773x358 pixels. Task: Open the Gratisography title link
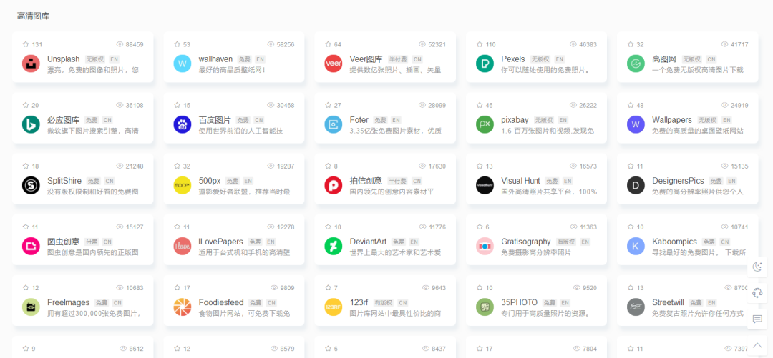(x=526, y=242)
